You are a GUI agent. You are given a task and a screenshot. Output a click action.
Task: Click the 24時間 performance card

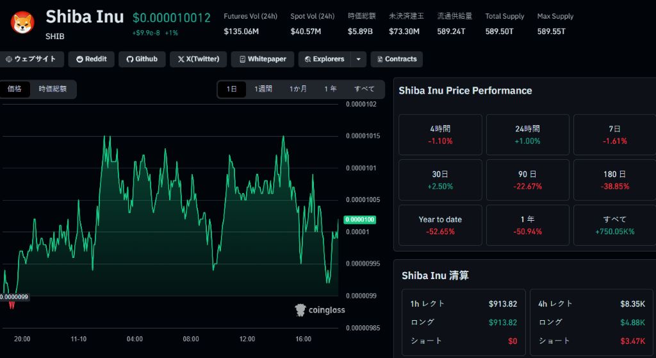[x=527, y=135]
